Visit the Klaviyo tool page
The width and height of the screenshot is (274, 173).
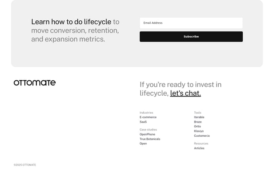pyautogui.click(x=199, y=131)
